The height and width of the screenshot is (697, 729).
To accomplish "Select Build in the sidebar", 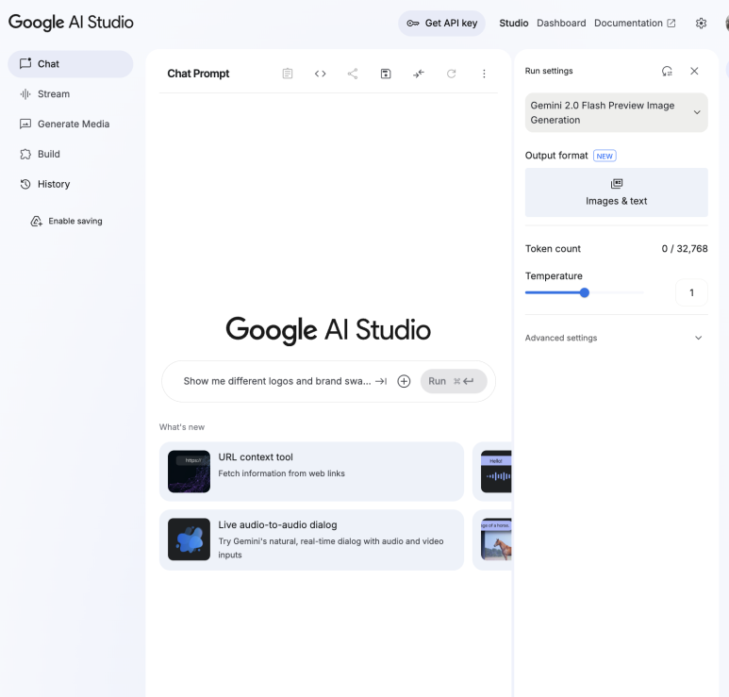I will 70,154.
